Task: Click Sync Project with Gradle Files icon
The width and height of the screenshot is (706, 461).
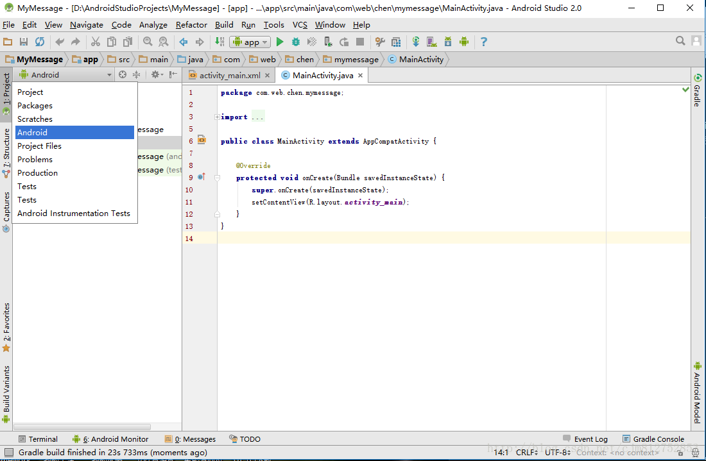Action: 416,42
